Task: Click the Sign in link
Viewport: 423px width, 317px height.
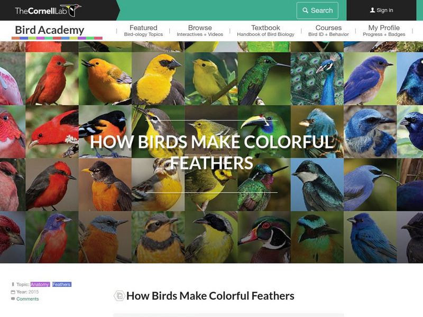Action: [381, 10]
